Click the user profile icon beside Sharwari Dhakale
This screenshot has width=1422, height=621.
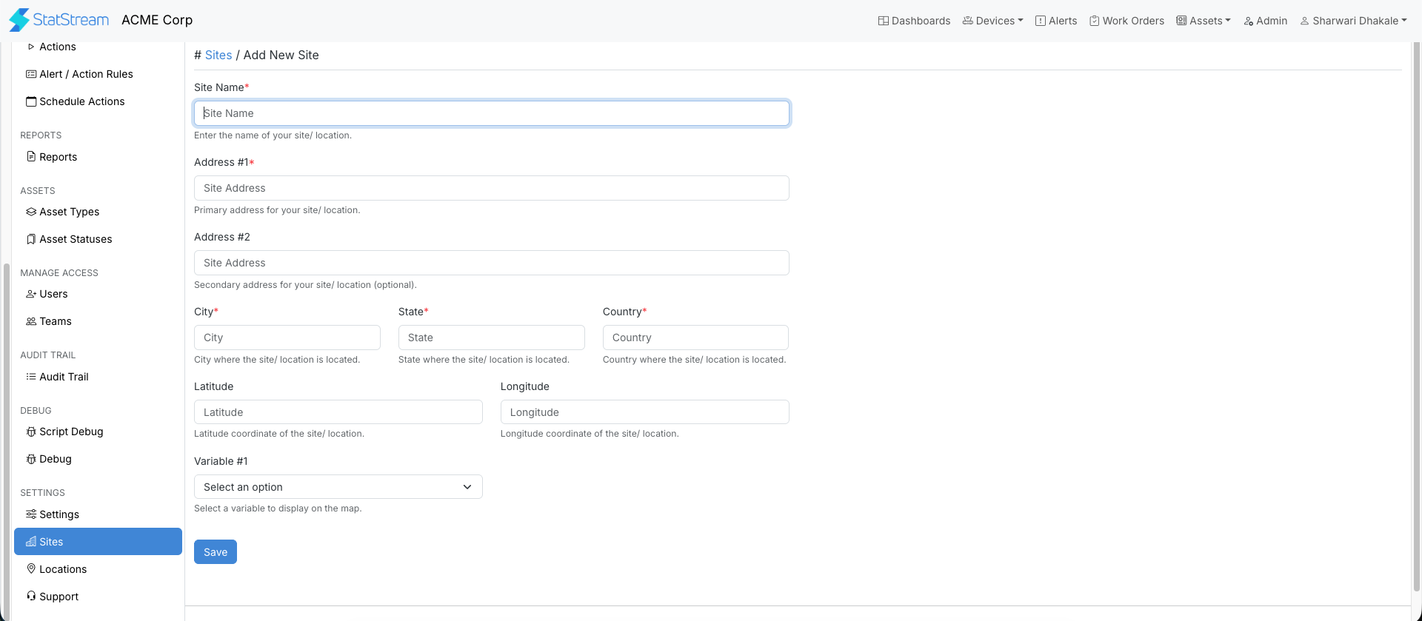click(x=1305, y=21)
